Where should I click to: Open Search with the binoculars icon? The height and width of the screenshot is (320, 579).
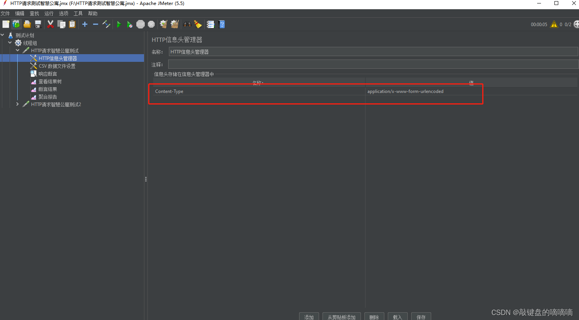pyautogui.click(x=187, y=24)
